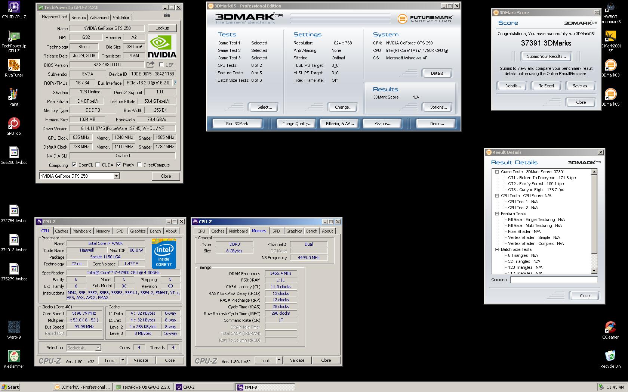628x392 pixels.
Task: Click NVIDIA logo in GPU-Z
Action: click(162, 46)
